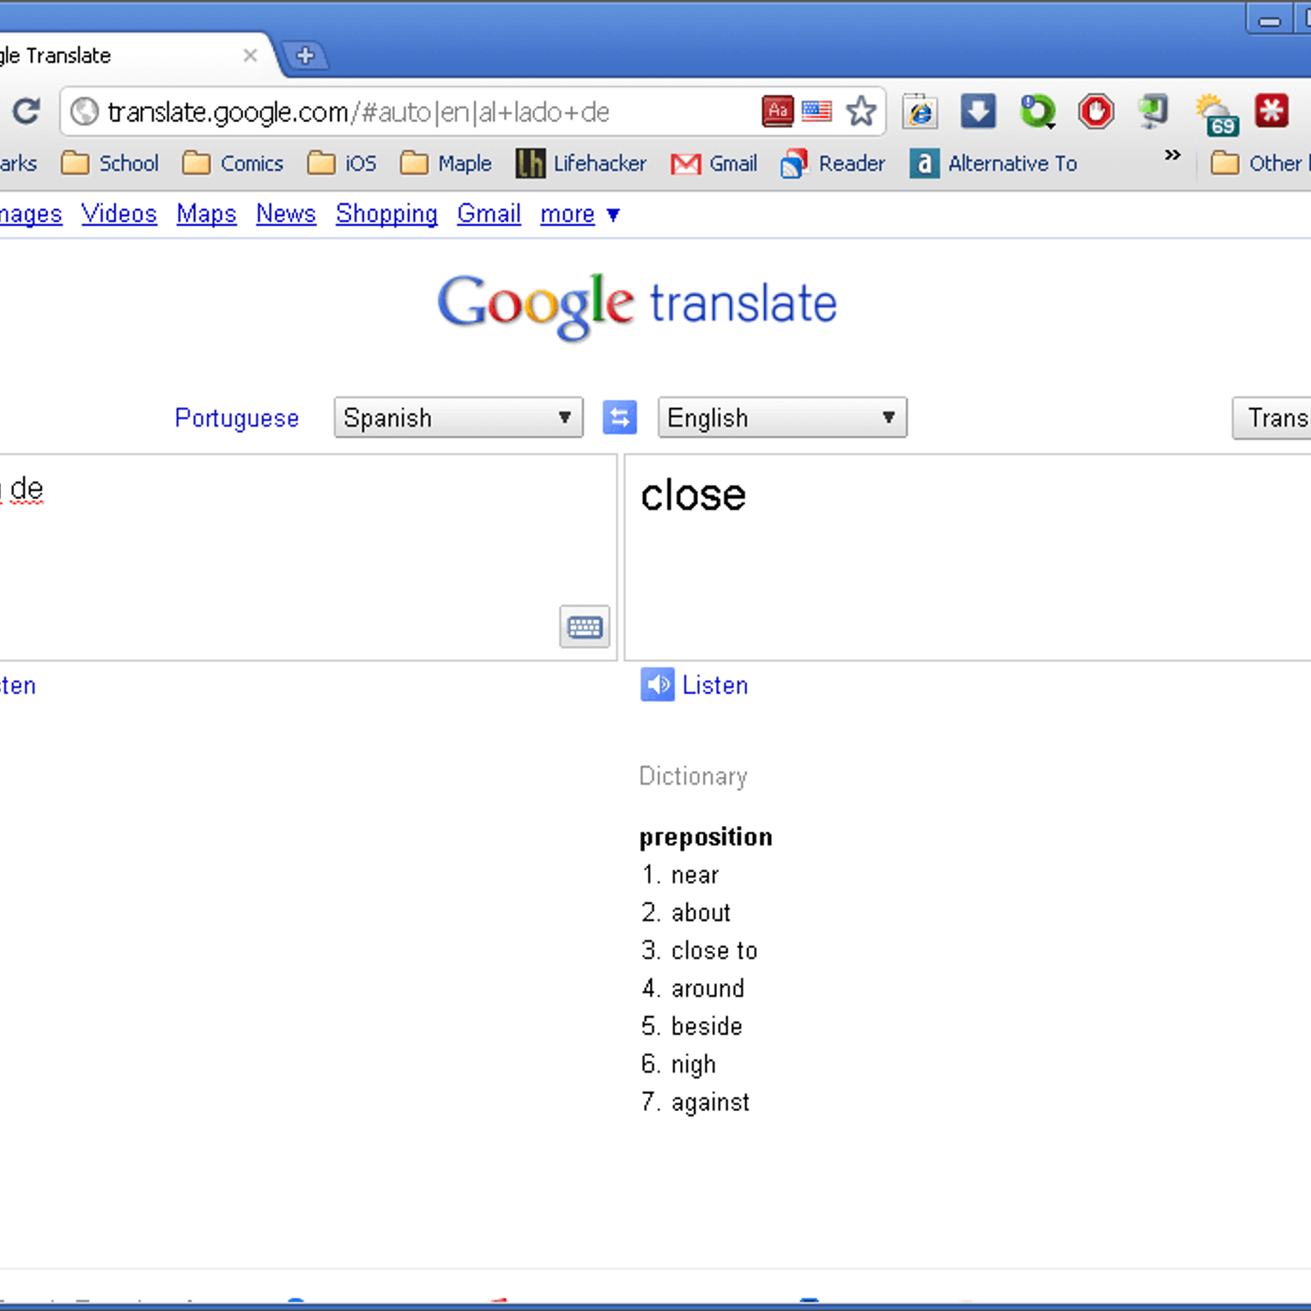Open the Lifehacker bookmark

point(581,163)
